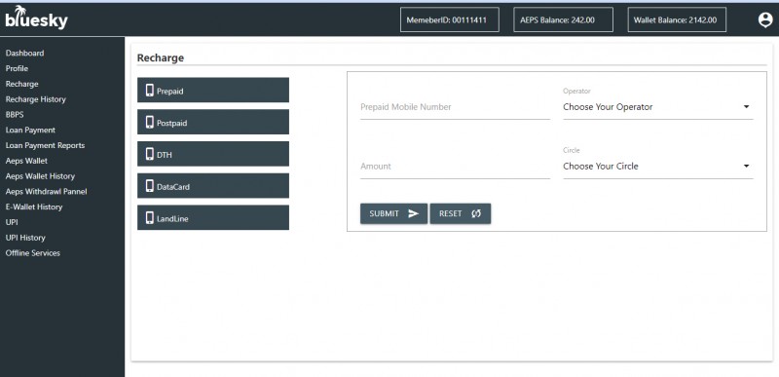
Task: Select the DataCard recharge type
Action: click(x=213, y=186)
